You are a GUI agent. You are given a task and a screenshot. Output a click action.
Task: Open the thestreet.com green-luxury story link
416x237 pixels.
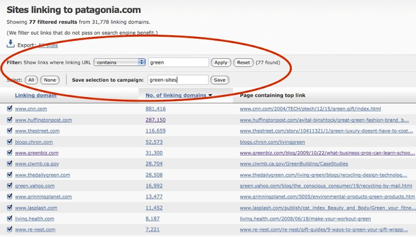coord(327,131)
